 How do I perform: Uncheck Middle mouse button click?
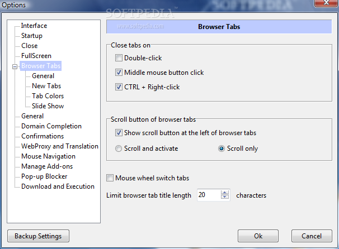119,73
